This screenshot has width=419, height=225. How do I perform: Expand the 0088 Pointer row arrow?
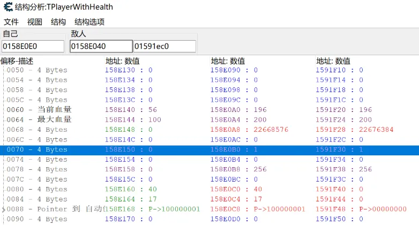coord(3,209)
